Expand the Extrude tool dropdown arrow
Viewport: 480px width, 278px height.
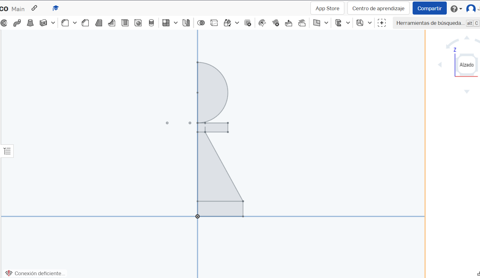53,23
